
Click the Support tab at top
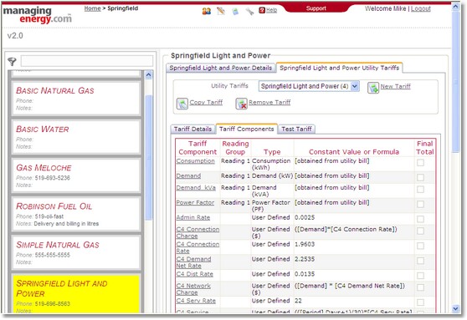click(316, 8)
